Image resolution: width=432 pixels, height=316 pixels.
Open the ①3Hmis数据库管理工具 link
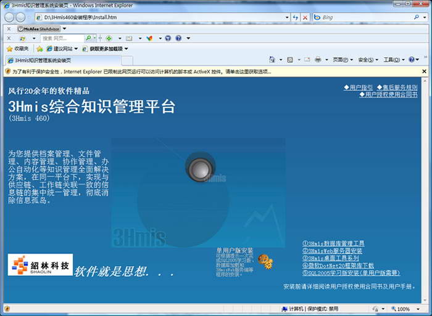click(333, 243)
